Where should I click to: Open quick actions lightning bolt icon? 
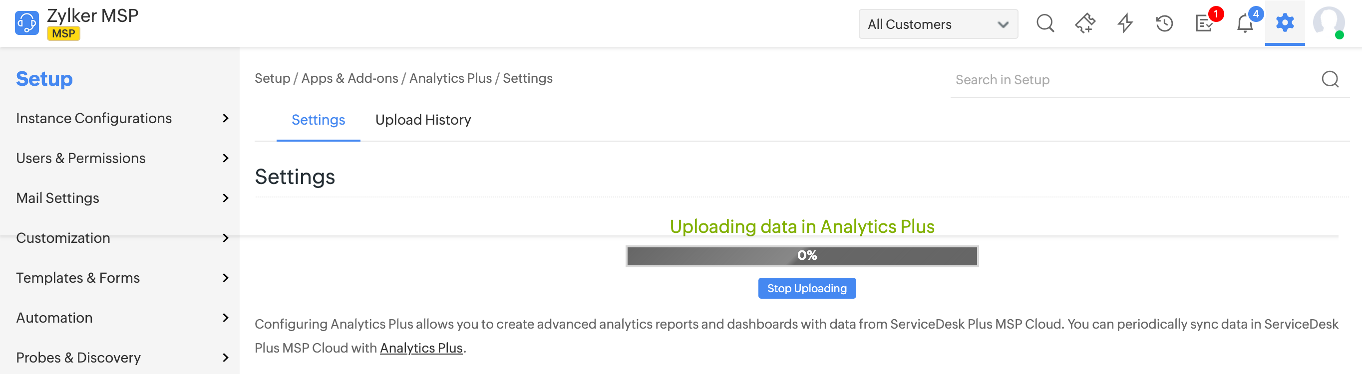[1125, 24]
